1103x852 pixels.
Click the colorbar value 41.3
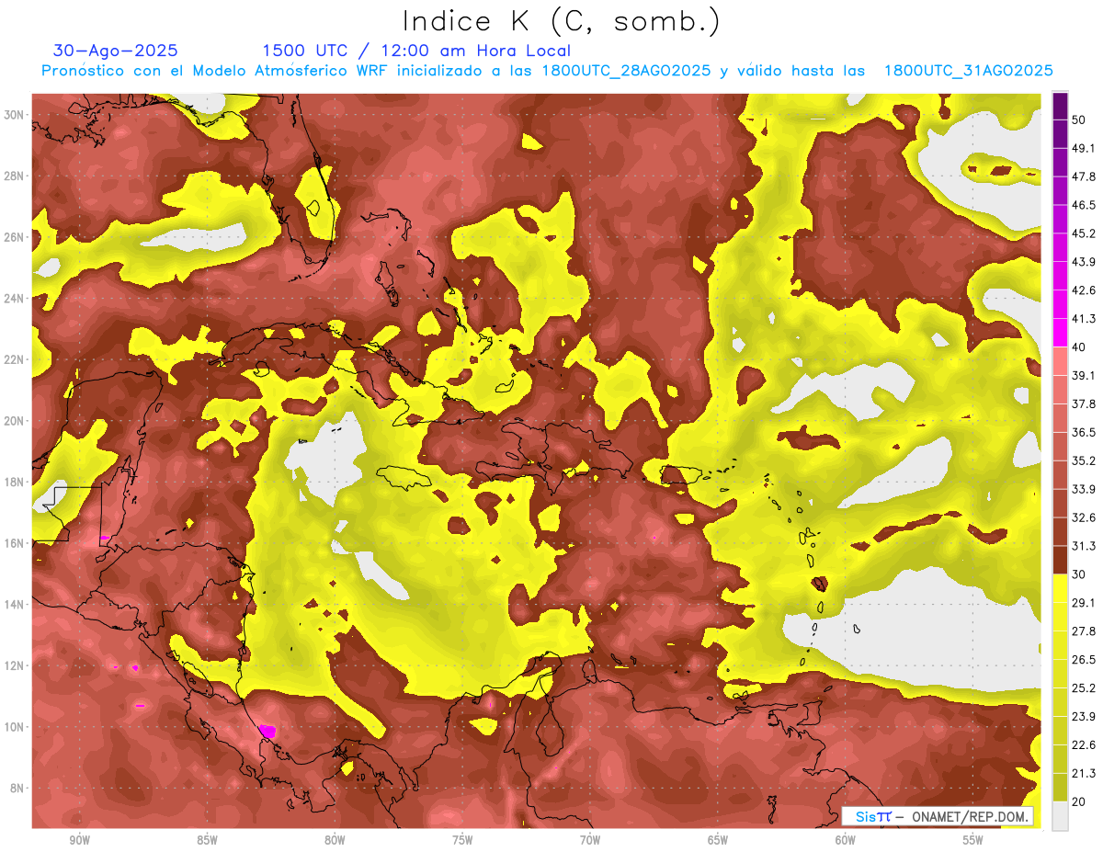tap(1084, 319)
